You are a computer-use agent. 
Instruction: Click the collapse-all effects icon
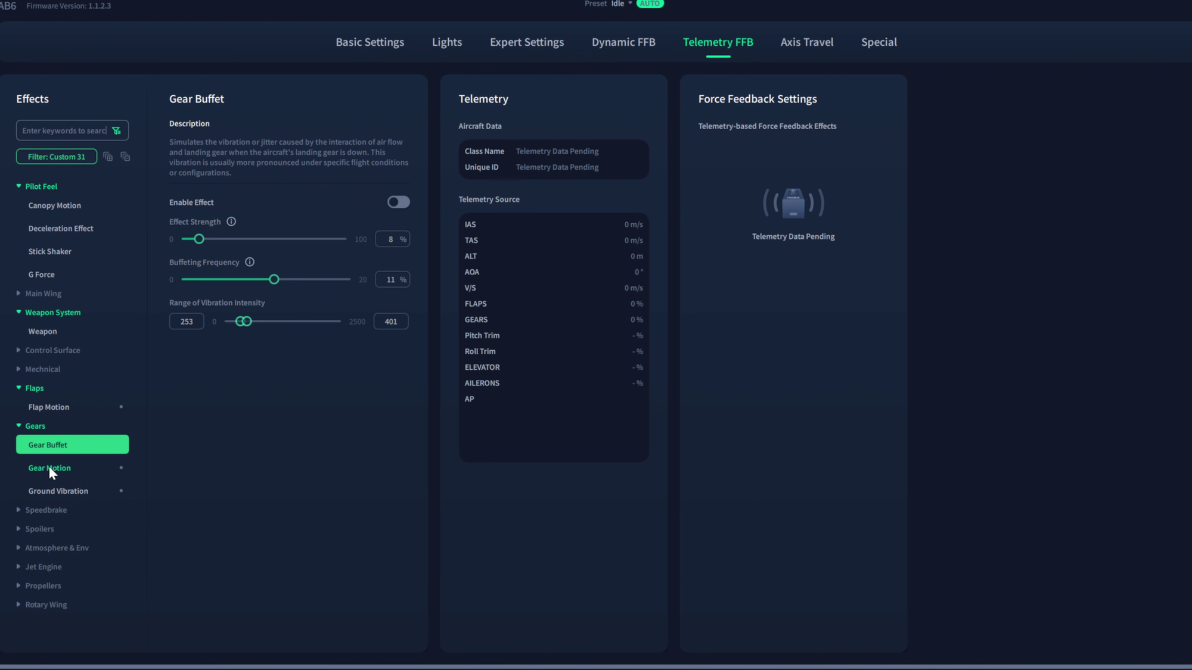[125, 157]
